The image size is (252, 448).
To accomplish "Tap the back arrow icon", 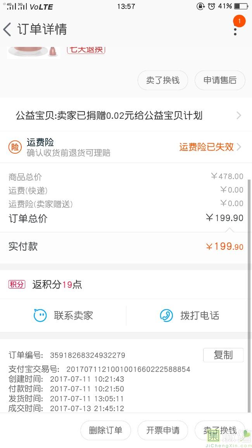I will point(7,29).
